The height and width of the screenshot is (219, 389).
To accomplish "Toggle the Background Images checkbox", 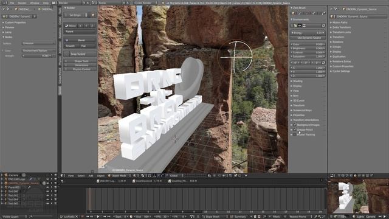I will tap(294, 125).
